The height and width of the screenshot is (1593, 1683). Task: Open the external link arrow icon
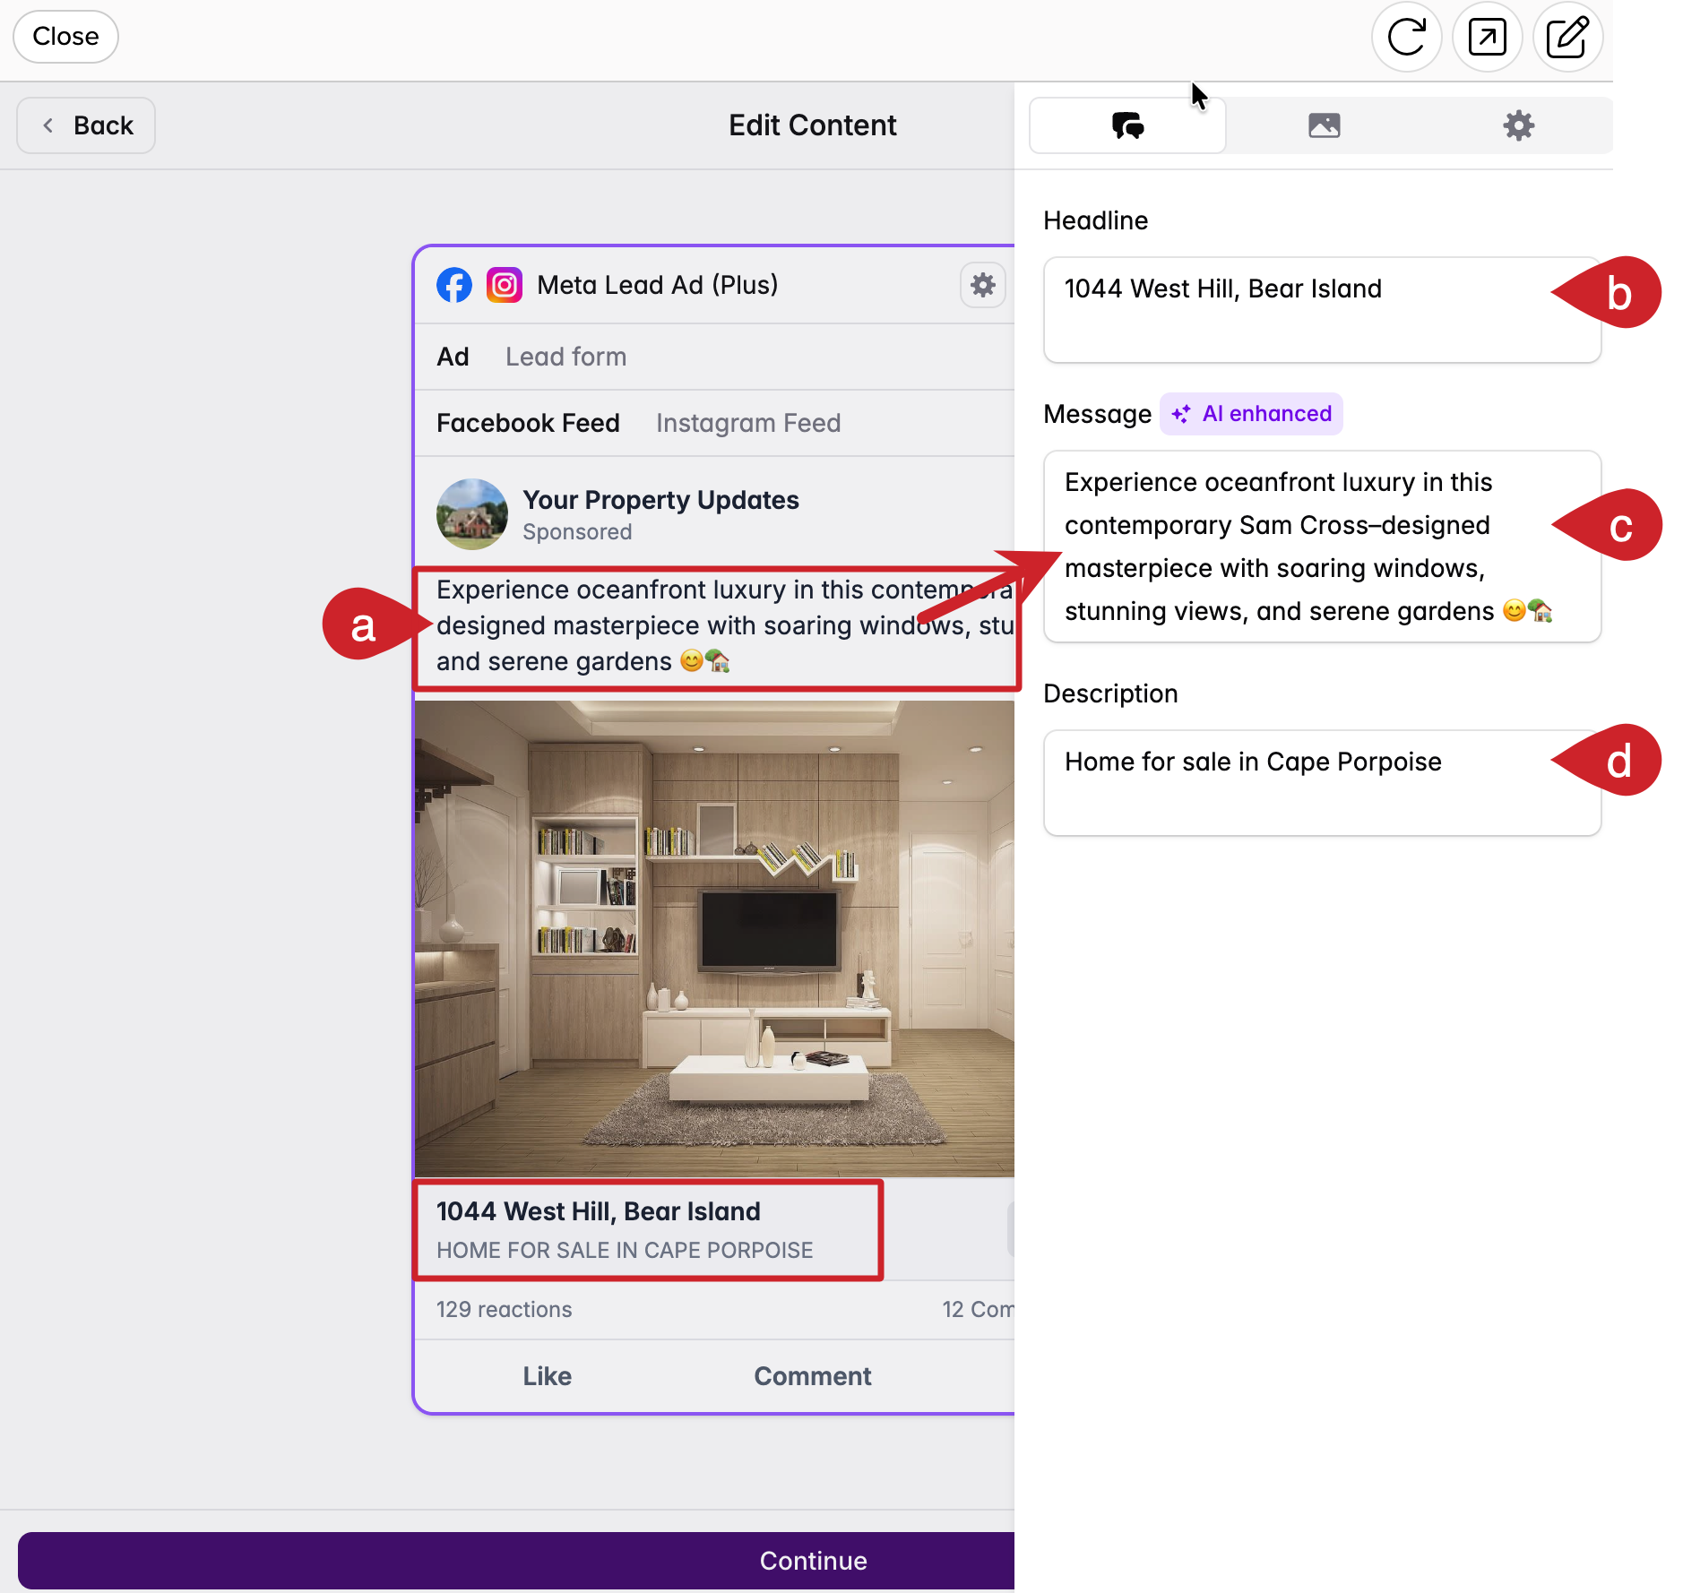coord(1487,37)
